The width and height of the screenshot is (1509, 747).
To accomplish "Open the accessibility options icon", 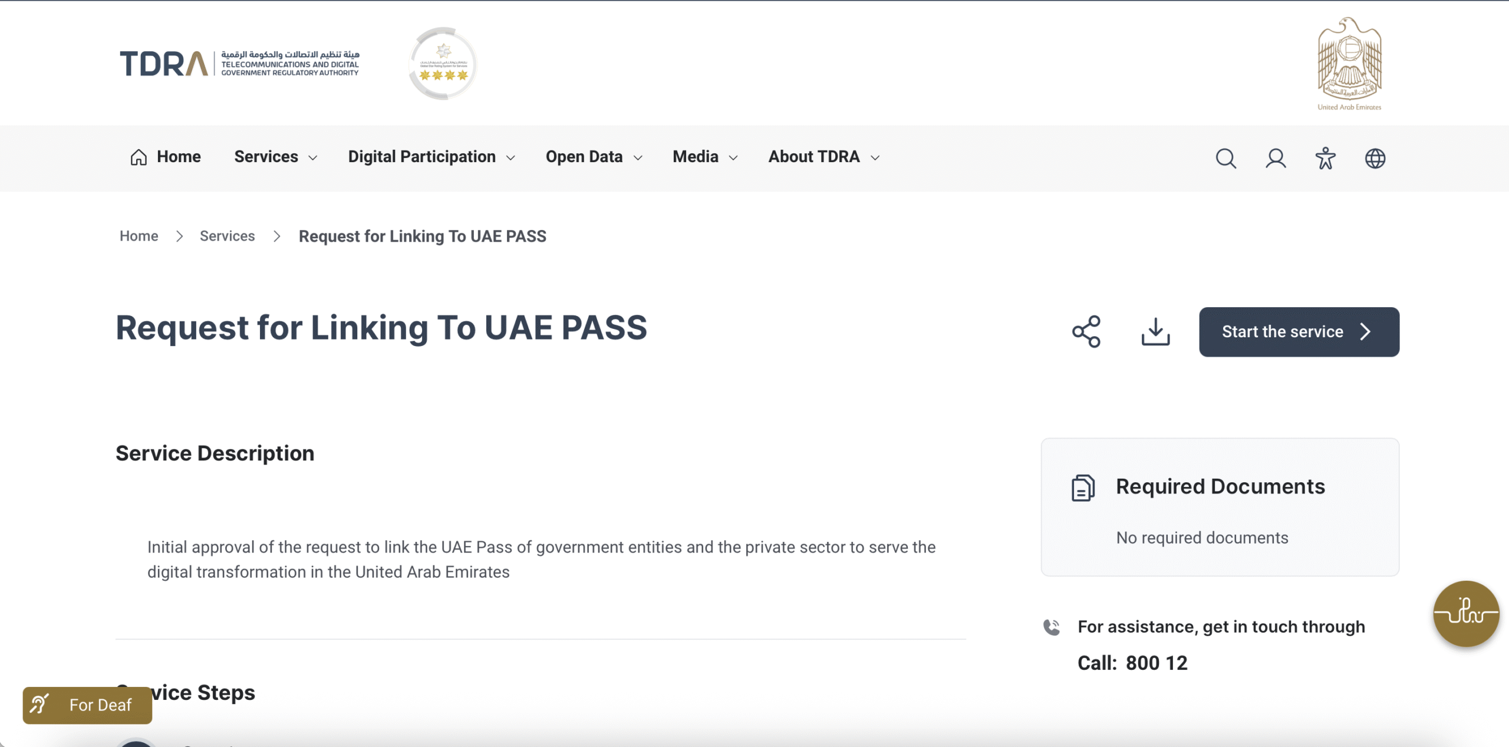I will [1325, 158].
